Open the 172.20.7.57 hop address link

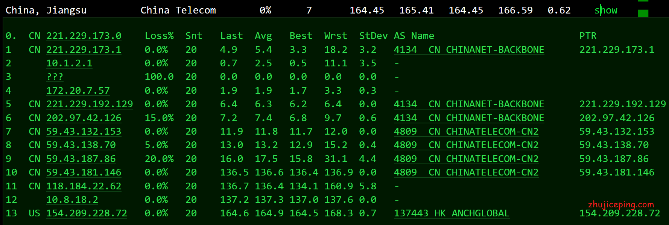[x=78, y=91]
